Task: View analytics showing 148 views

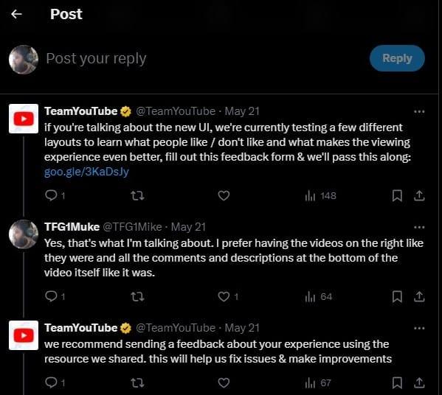Action: point(320,196)
